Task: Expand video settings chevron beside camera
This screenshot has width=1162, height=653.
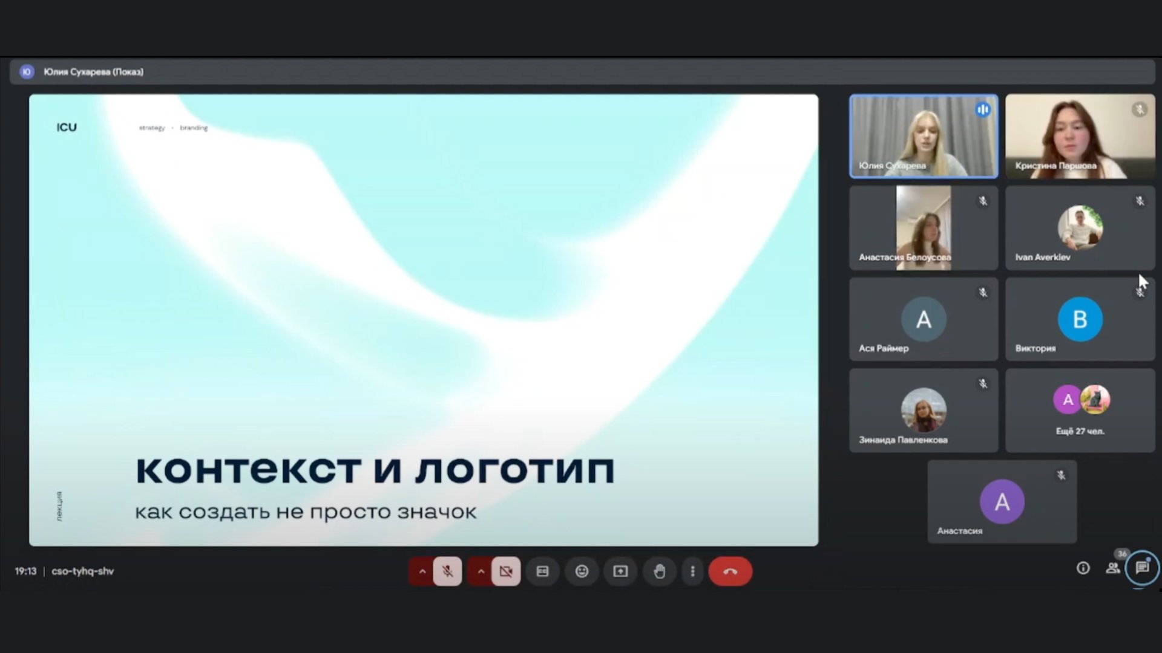Action: point(481,571)
